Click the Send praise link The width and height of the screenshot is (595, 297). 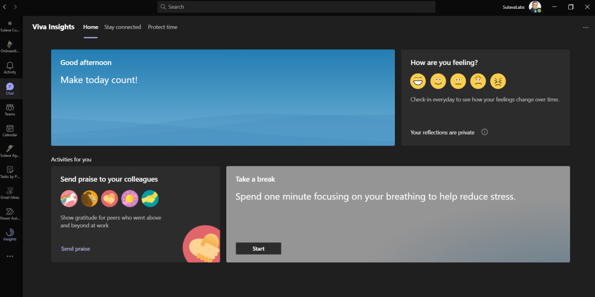[76, 249]
